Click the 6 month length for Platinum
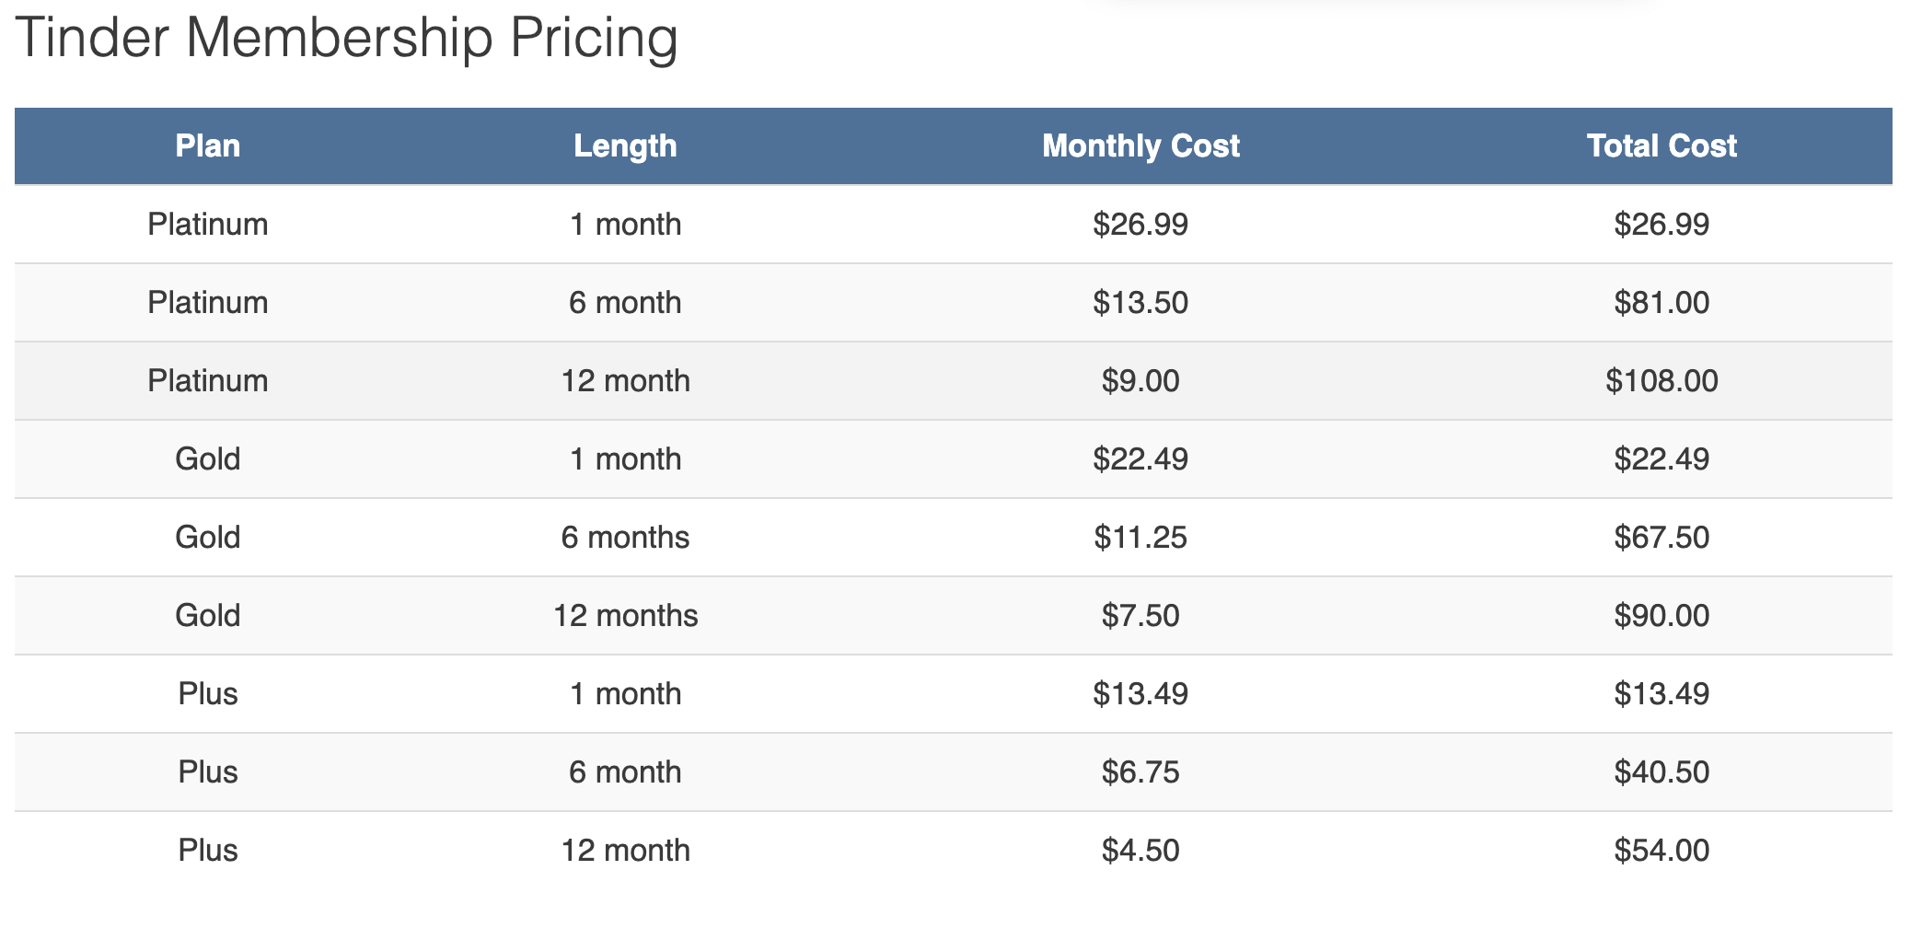Image resolution: width=1922 pixels, height=928 pixels. click(x=625, y=303)
